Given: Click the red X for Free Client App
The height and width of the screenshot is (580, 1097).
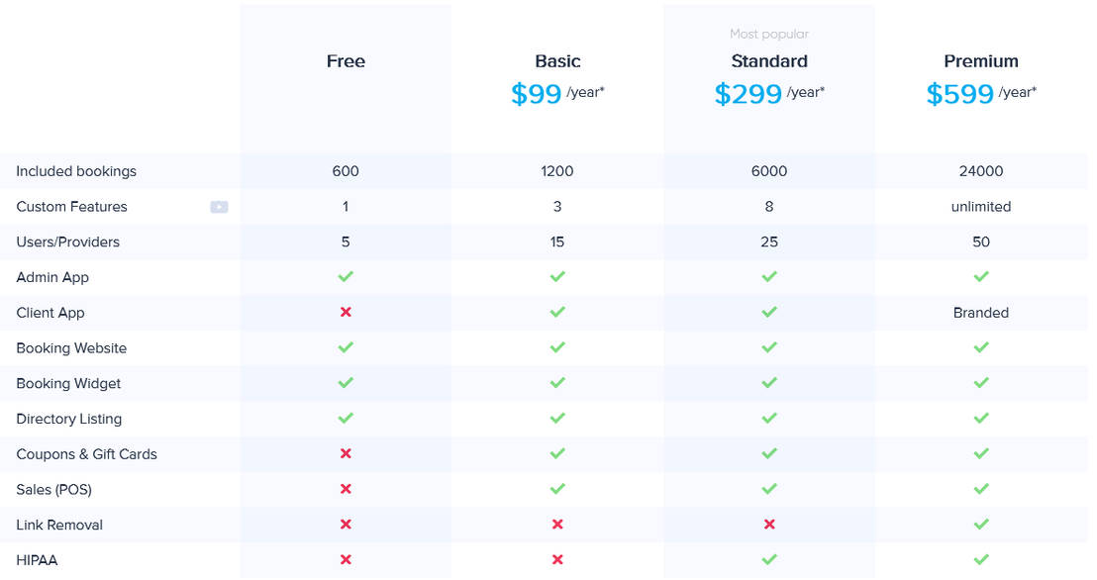Looking at the screenshot, I should [346, 313].
